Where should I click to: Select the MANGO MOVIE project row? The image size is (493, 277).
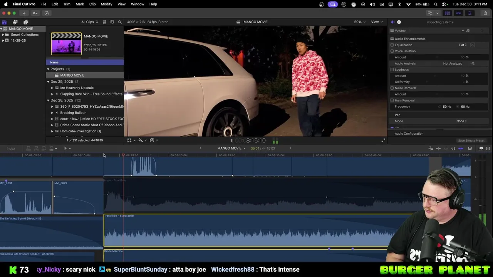[x=85, y=75]
